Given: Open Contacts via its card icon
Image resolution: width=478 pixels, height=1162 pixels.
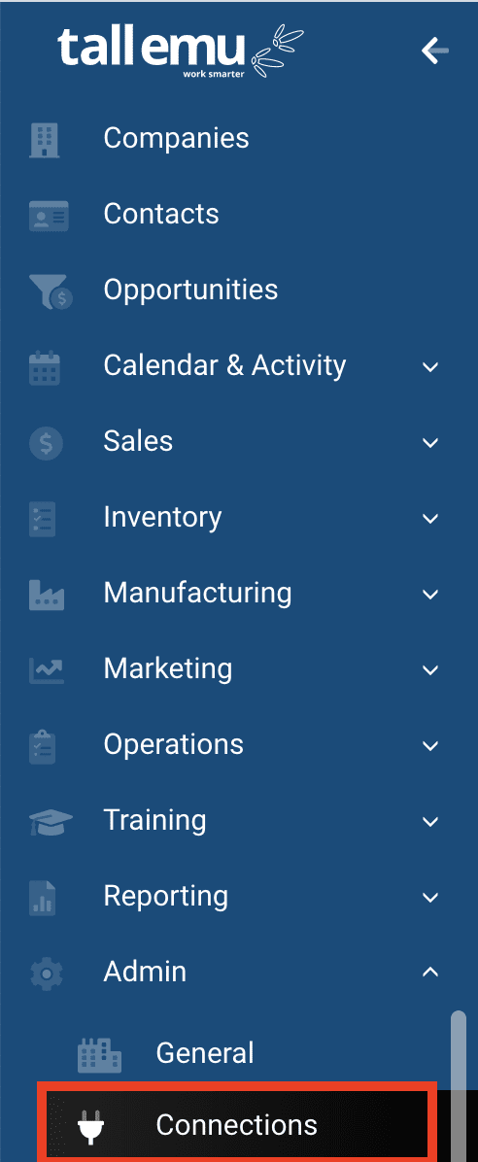Looking at the screenshot, I should [x=49, y=215].
